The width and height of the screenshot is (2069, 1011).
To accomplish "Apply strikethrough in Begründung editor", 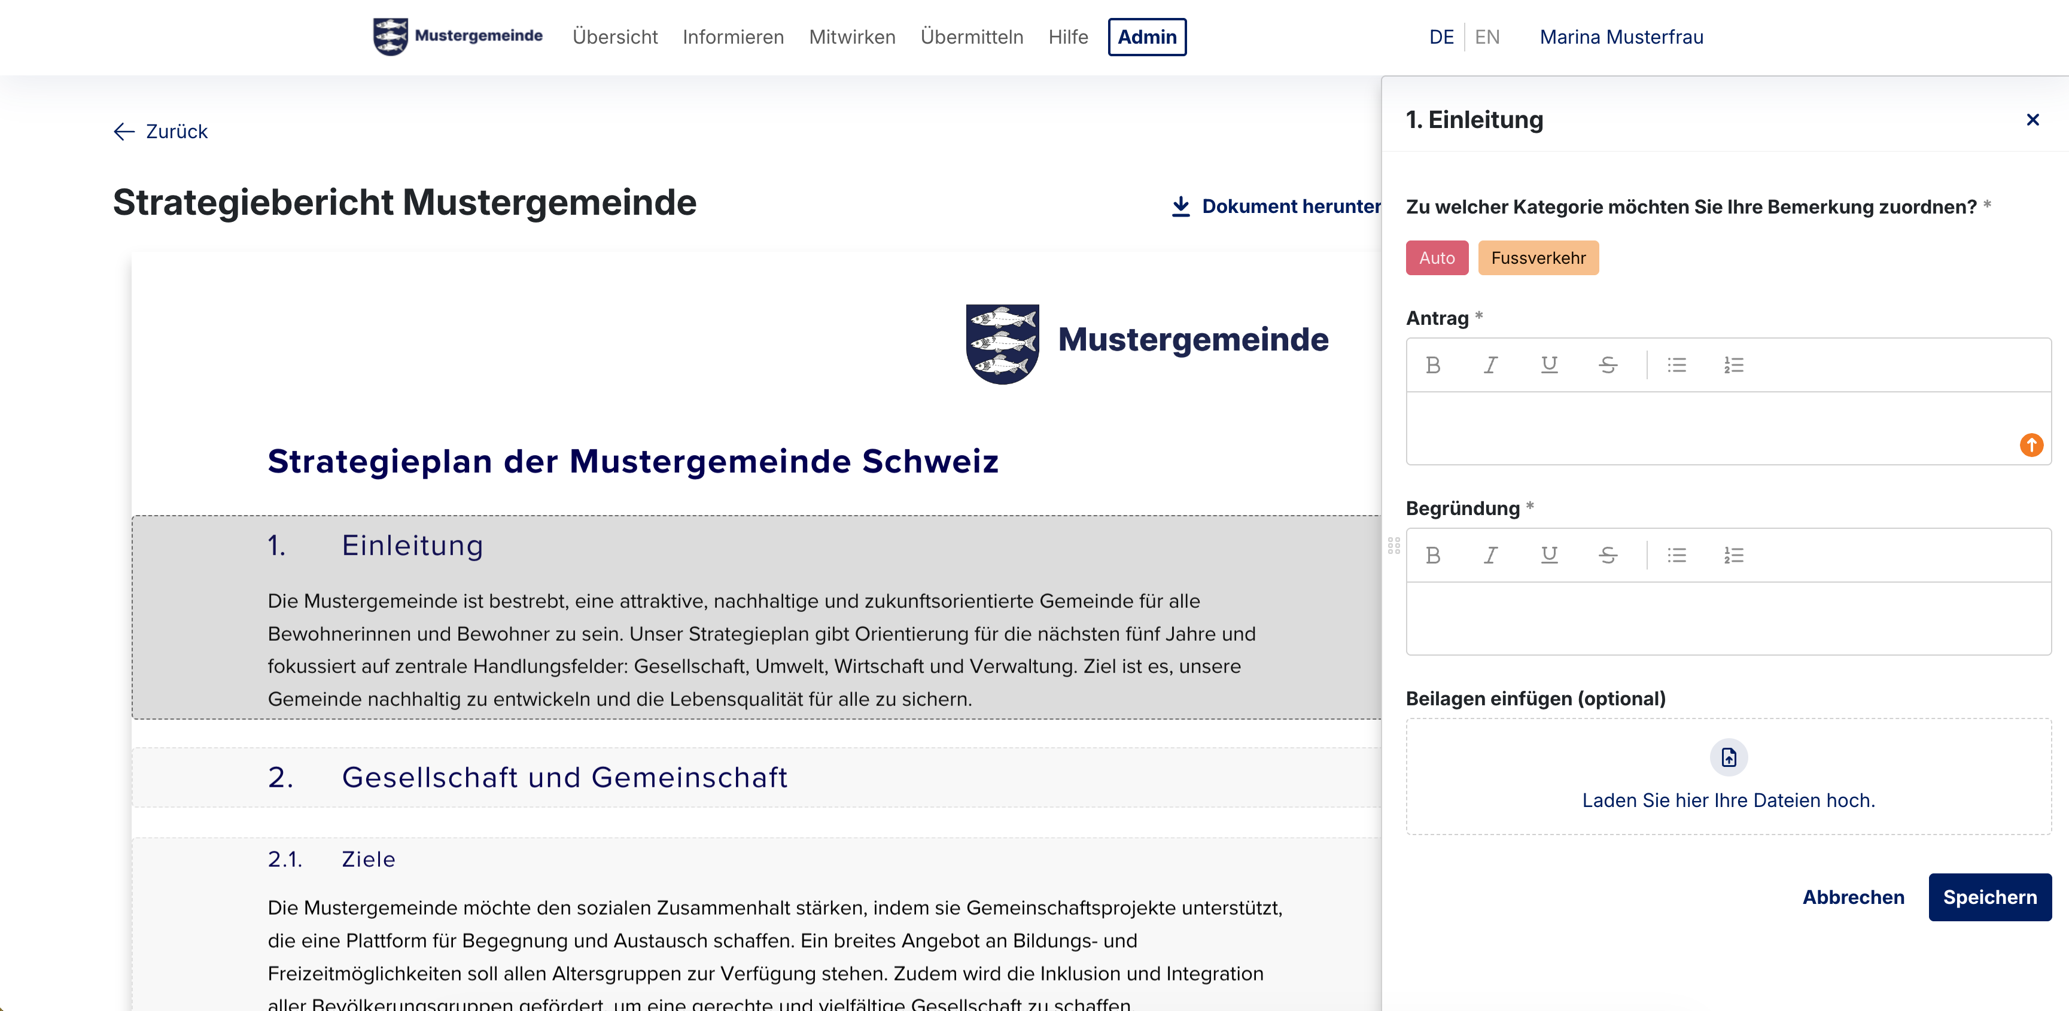I will [x=1608, y=556].
